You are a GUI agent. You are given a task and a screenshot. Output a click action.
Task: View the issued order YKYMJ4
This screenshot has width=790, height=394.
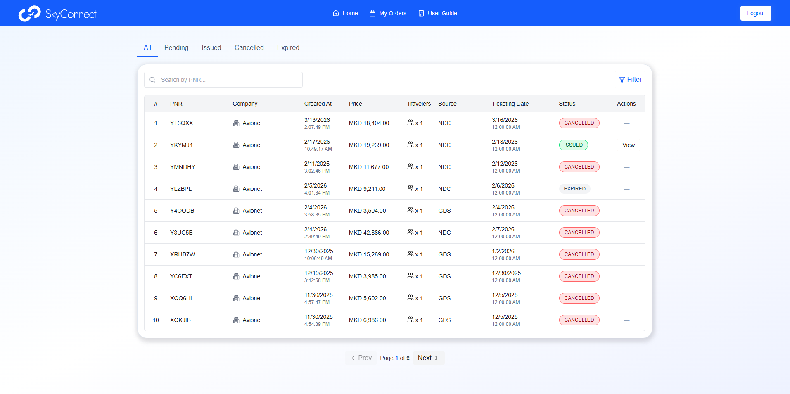[x=629, y=145]
